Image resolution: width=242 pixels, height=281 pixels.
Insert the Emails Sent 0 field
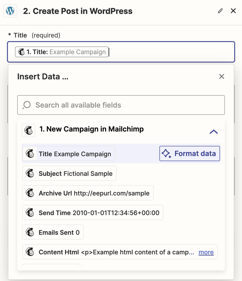[53, 232]
